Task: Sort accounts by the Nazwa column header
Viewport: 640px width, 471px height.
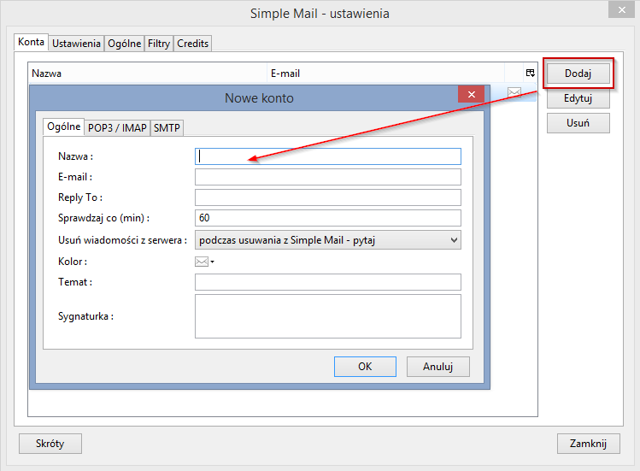Action: point(148,74)
